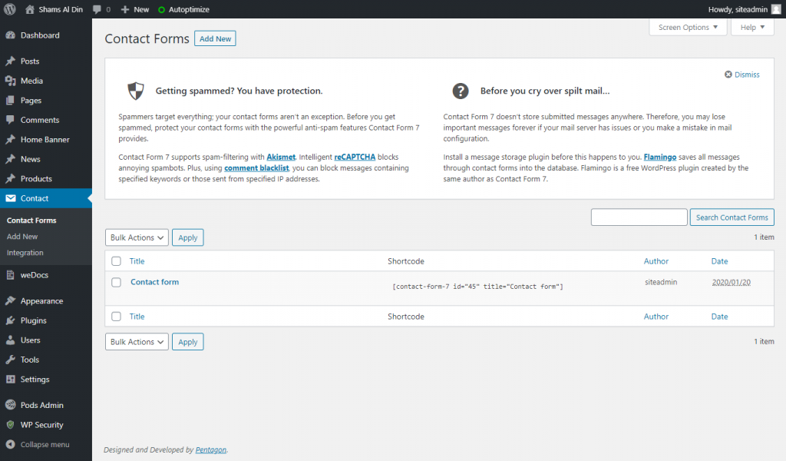Tick the select-all checkbox in table header
786x461 pixels.
tap(117, 260)
